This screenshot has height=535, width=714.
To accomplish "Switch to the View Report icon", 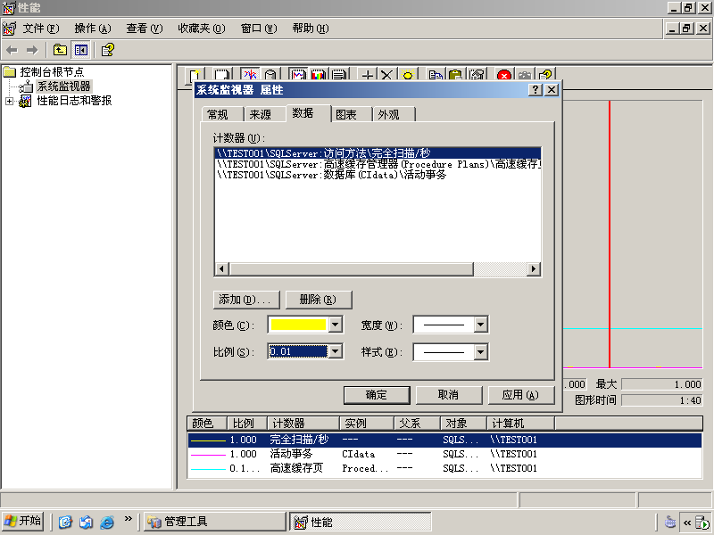I will tap(339, 75).
